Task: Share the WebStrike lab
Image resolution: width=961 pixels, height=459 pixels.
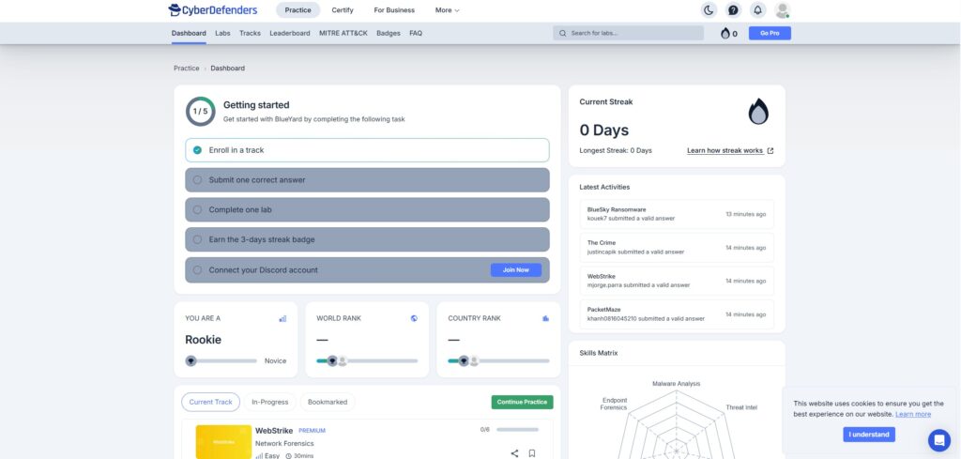Action: [x=514, y=453]
